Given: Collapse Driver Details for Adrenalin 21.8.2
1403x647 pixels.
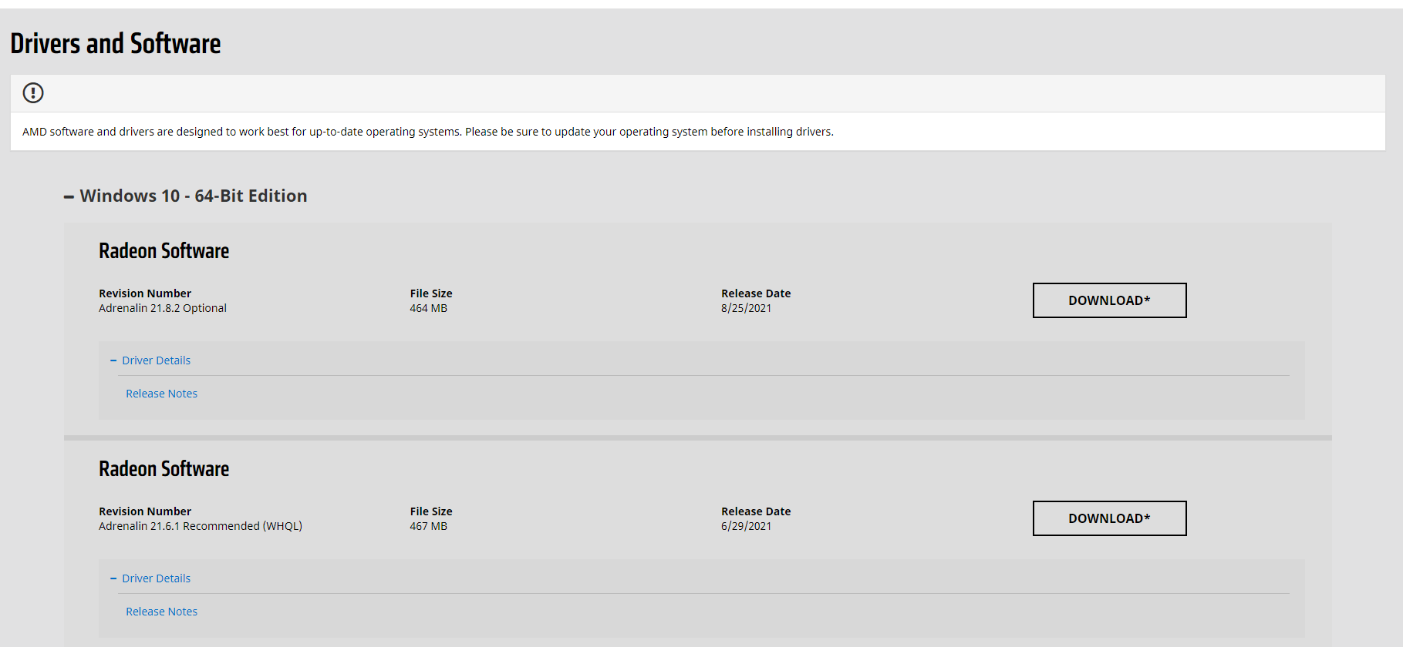Looking at the screenshot, I should point(151,360).
